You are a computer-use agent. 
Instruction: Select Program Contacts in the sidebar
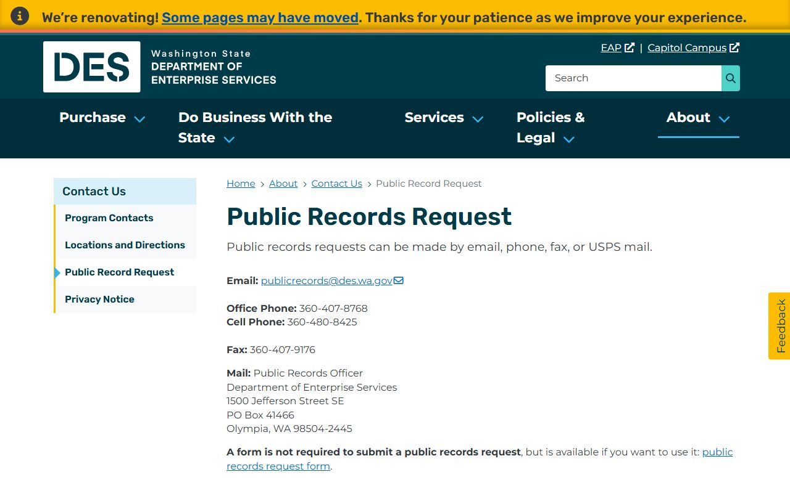coord(125,218)
